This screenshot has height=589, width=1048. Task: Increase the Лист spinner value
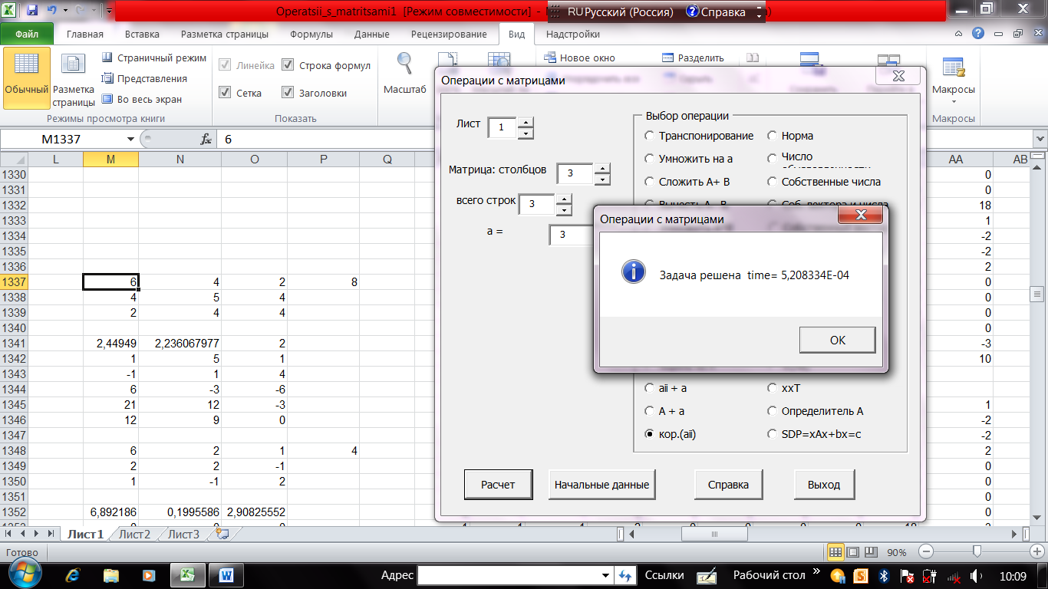[x=525, y=122]
